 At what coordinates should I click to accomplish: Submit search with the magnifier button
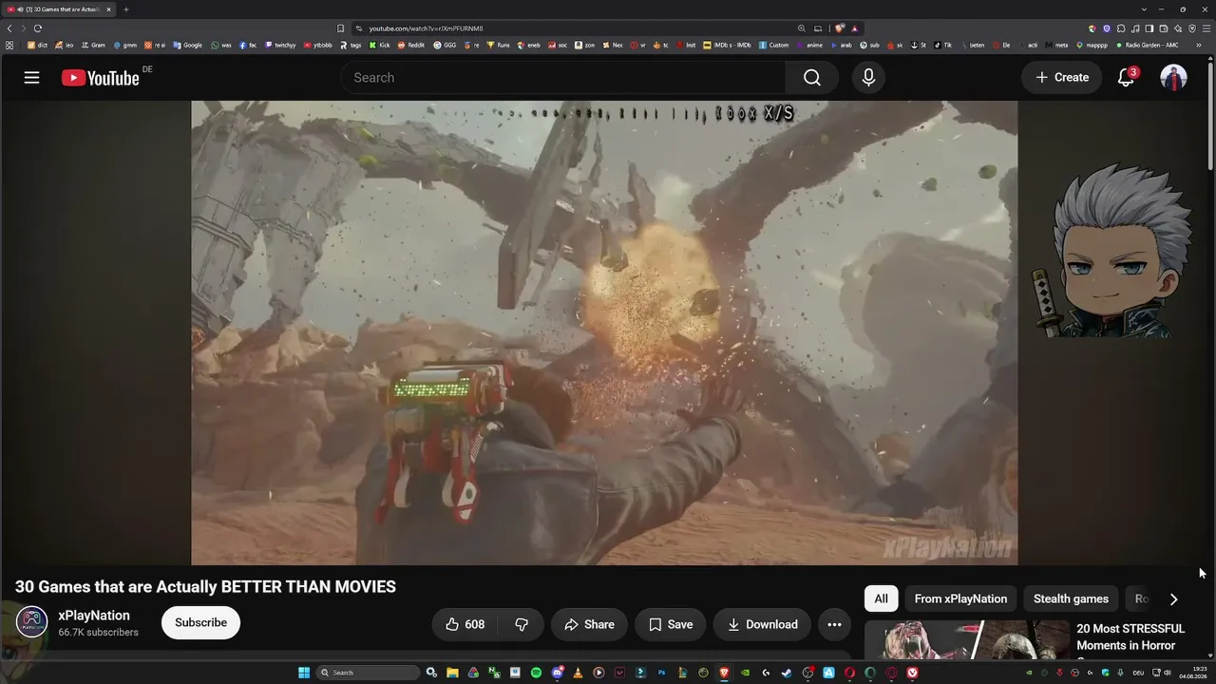[x=811, y=78]
